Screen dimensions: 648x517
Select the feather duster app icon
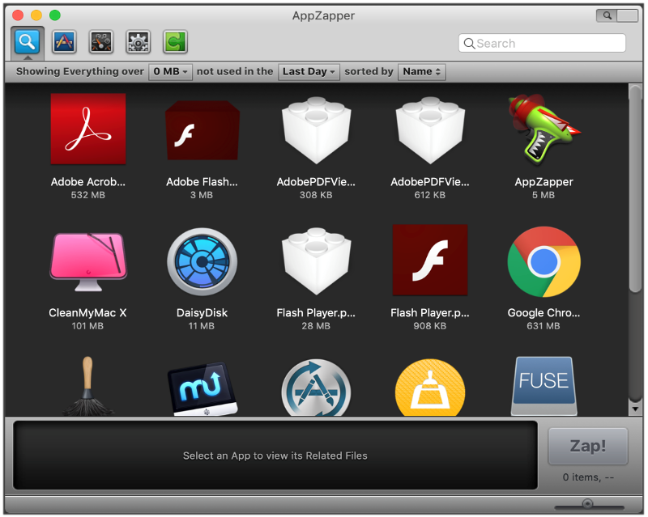[x=88, y=386]
